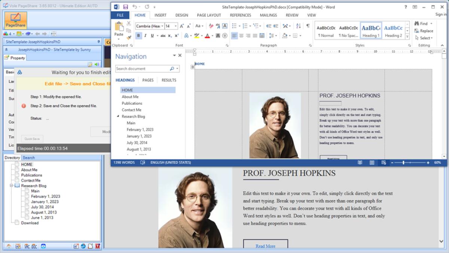
Task: Click the proofing language icon on status bar
Action: [x=143, y=162]
